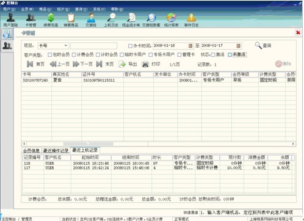Open the 会员 menu
The image size is (304, 221).
pos(27,9)
